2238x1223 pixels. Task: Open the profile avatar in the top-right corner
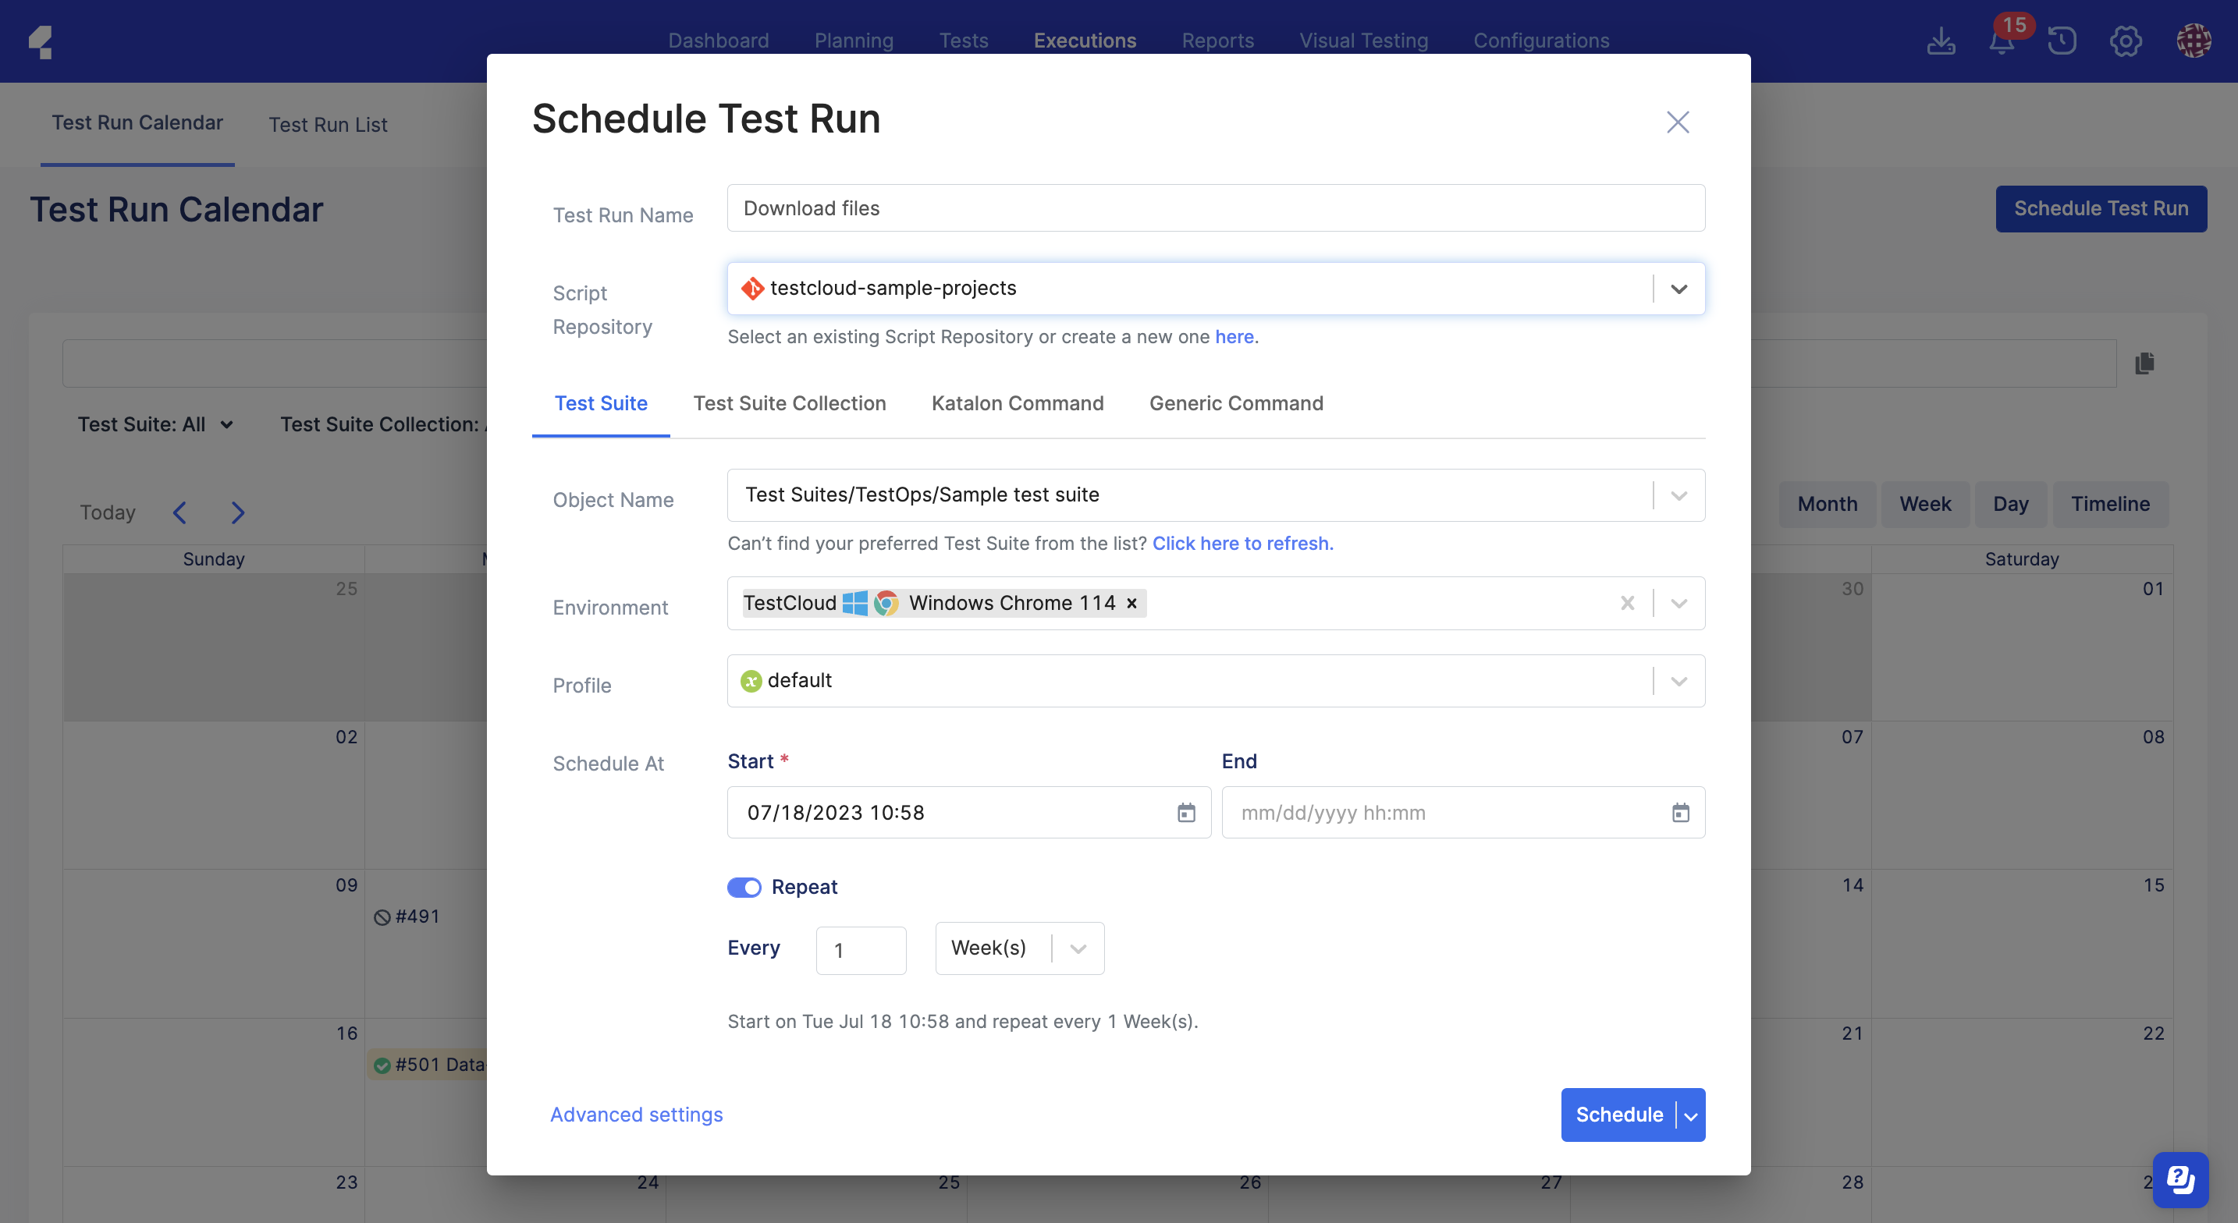tap(2193, 41)
